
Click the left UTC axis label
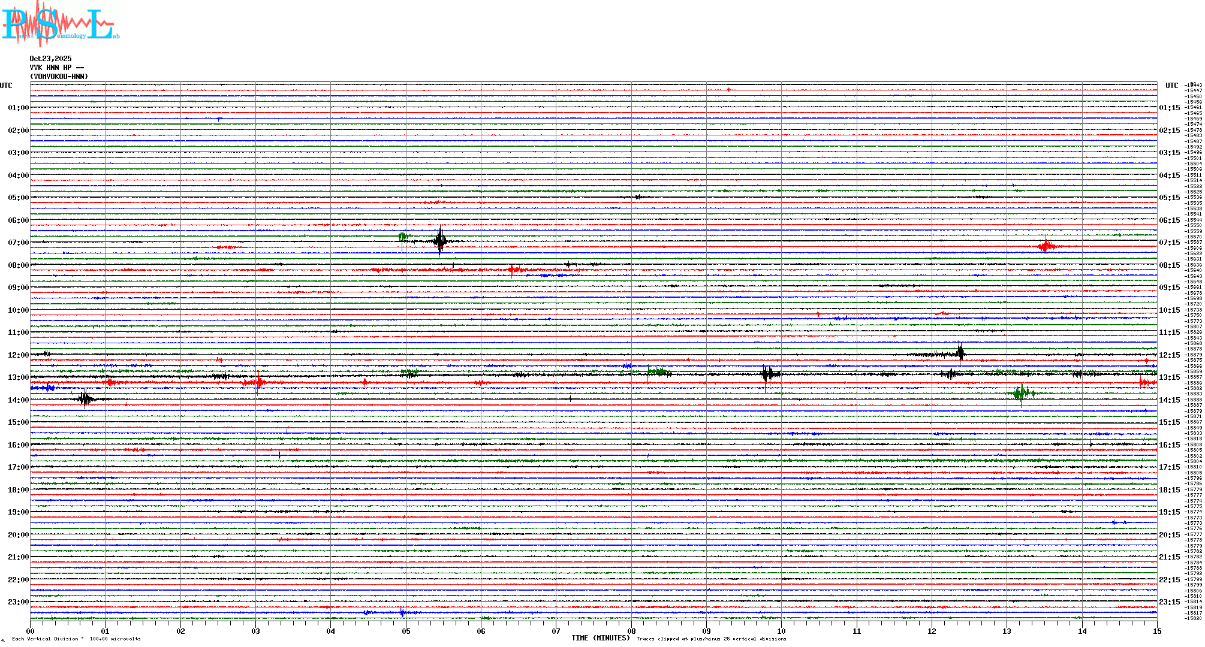[6, 86]
